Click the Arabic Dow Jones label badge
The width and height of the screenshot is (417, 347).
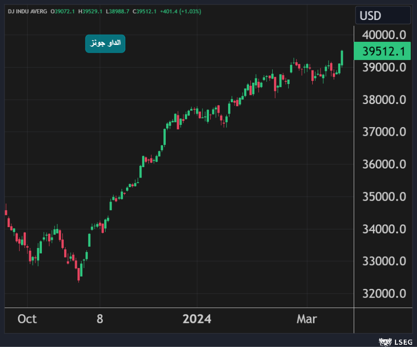tap(105, 43)
